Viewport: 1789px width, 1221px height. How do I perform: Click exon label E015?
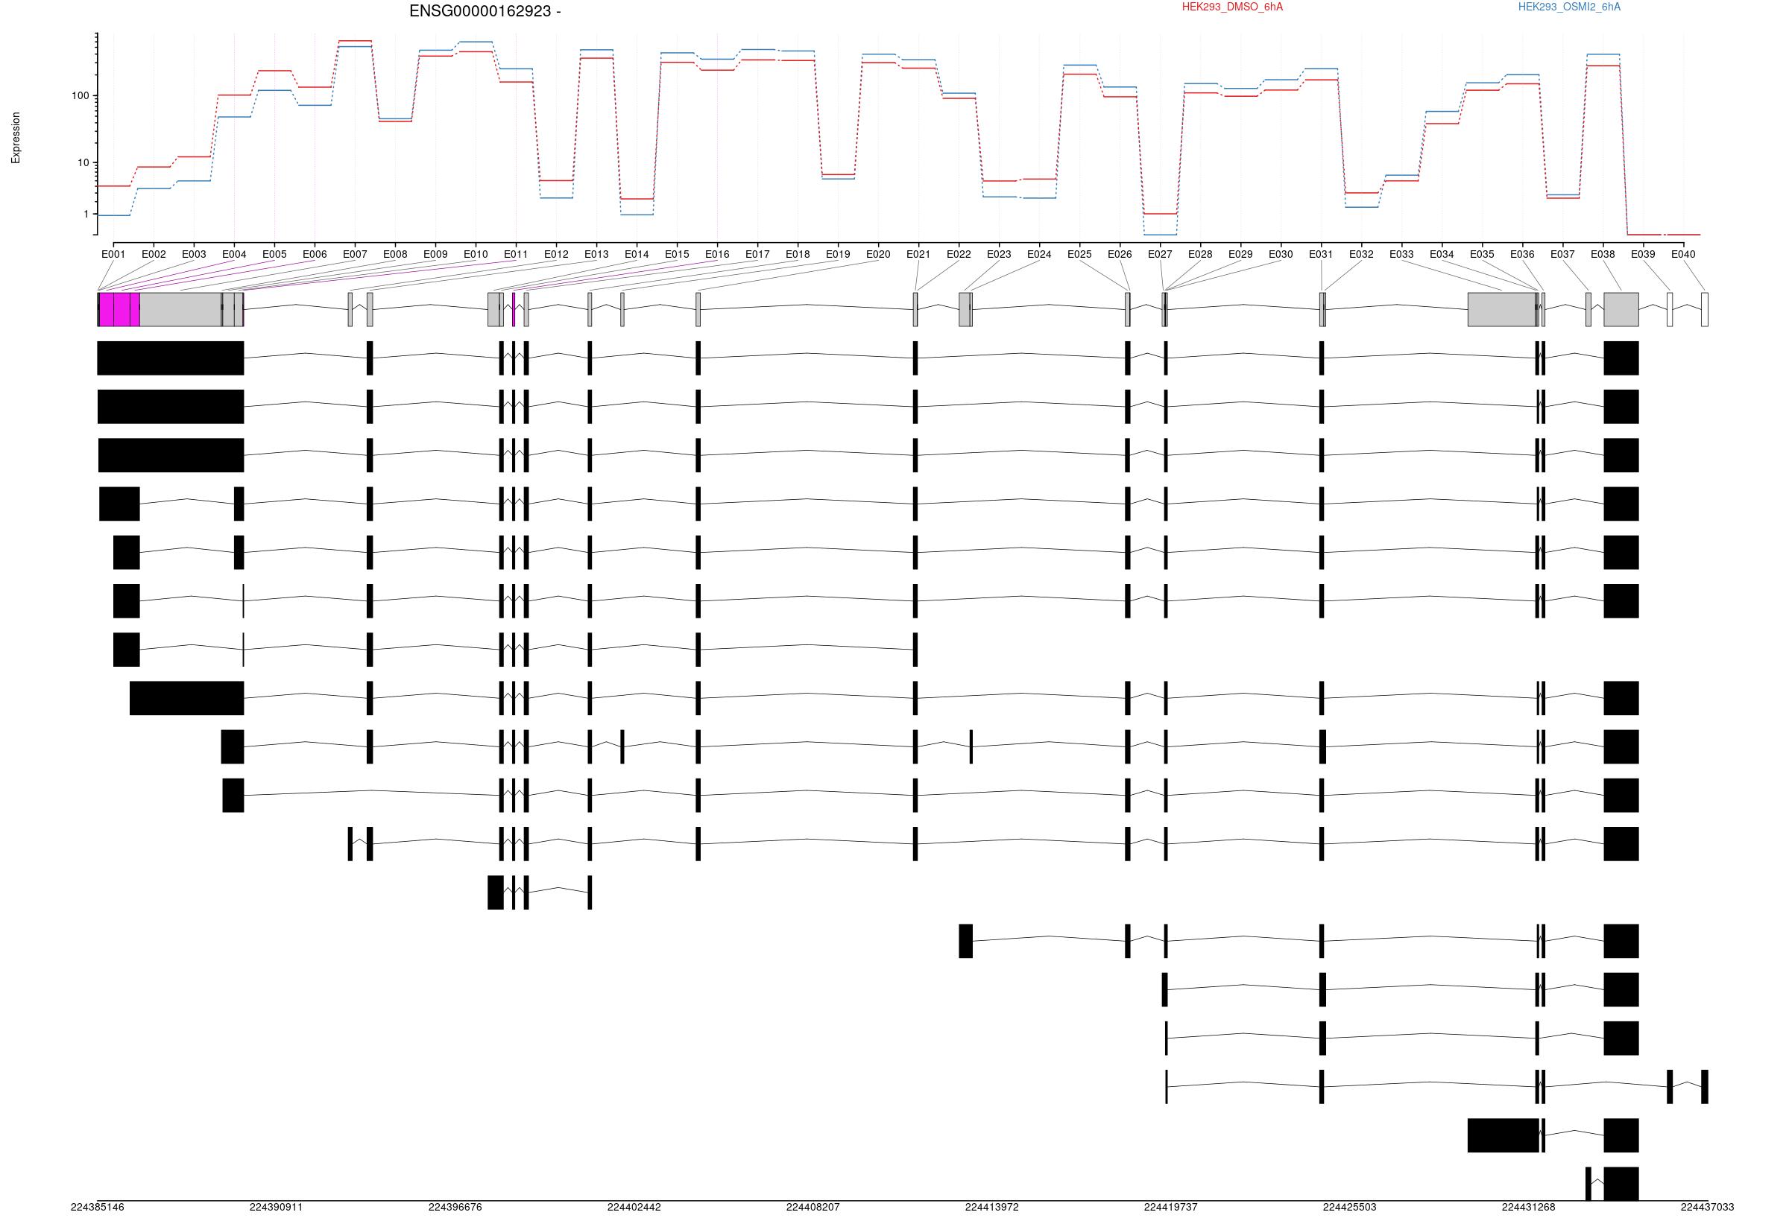coord(678,254)
